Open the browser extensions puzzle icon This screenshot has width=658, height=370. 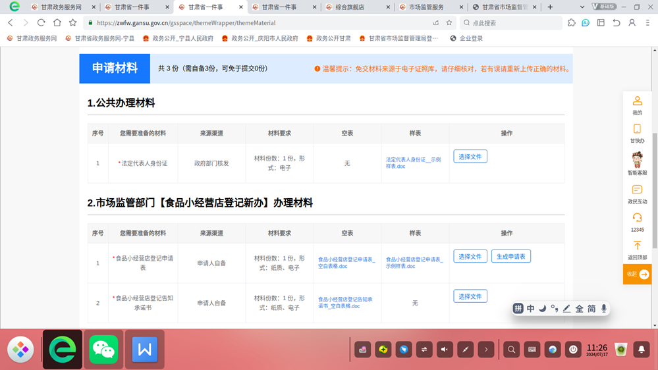pos(572,22)
